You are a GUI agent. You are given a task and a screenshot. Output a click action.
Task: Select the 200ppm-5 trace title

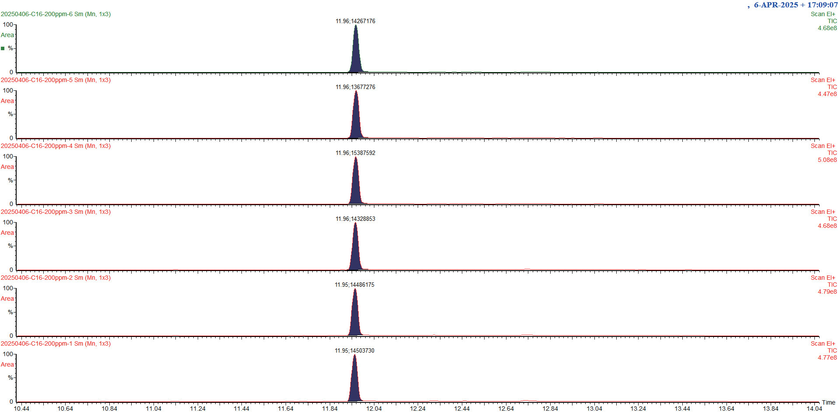point(56,80)
